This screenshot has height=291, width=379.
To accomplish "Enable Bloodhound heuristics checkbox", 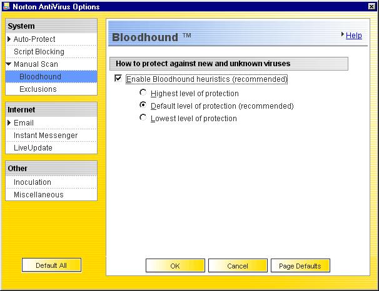I will [x=118, y=79].
